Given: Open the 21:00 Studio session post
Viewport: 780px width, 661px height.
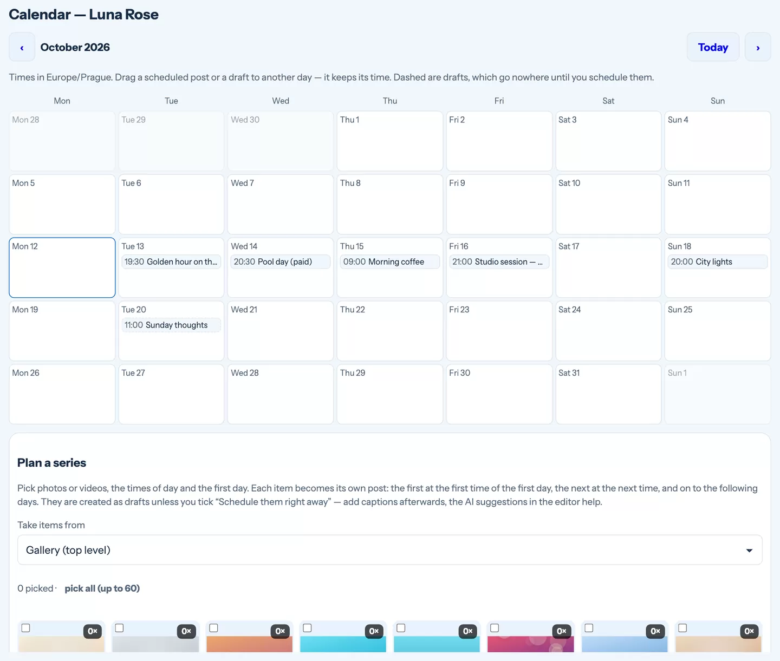Looking at the screenshot, I should [499, 261].
